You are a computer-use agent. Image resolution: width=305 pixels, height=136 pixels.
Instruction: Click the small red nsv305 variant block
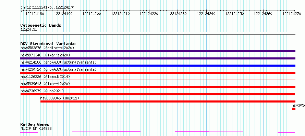click(x=294, y=109)
